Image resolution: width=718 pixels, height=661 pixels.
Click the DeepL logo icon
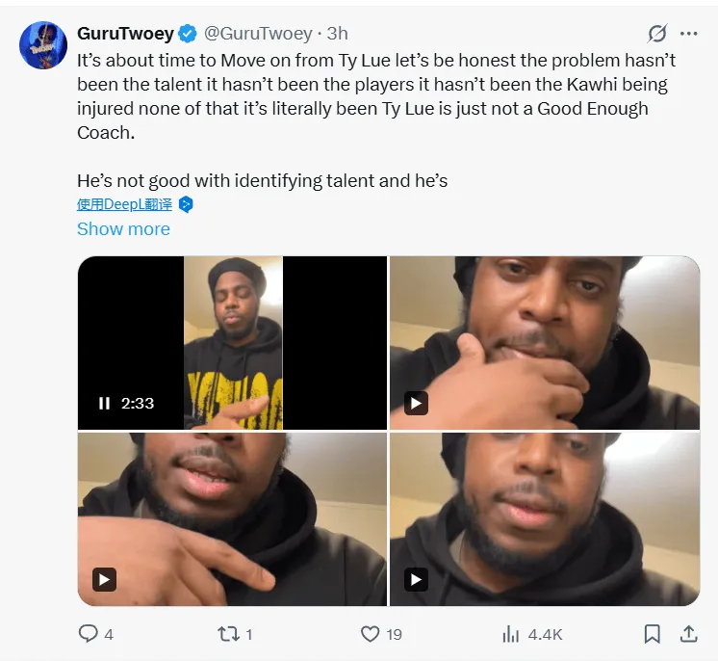(x=186, y=204)
